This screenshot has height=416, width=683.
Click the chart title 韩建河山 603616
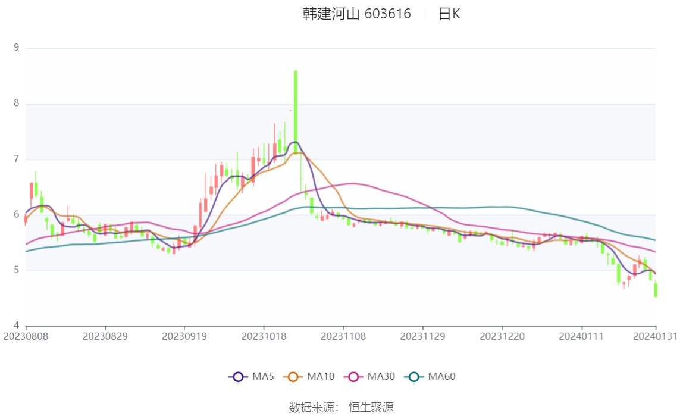pos(357,14)
